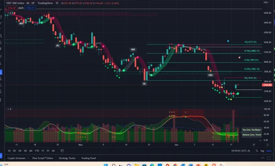This screenshot has height=166, width=275.
Task: Click the red current price label on price axis
Action: point(267,85)
